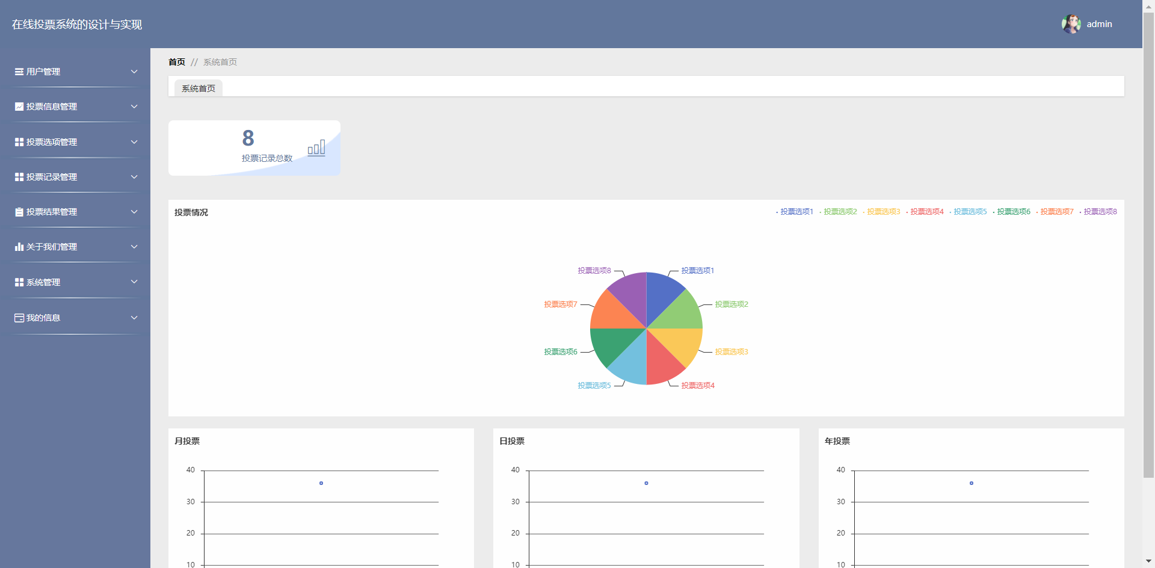Click the 月投票 chart title
Image resolution: width=1155 pixels, height=568 pixels.
click(x=187, y=441)
